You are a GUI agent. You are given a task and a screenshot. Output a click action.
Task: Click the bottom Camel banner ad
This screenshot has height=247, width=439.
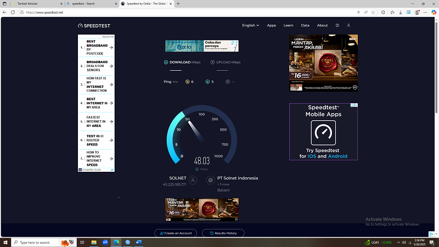click(202, 210)
